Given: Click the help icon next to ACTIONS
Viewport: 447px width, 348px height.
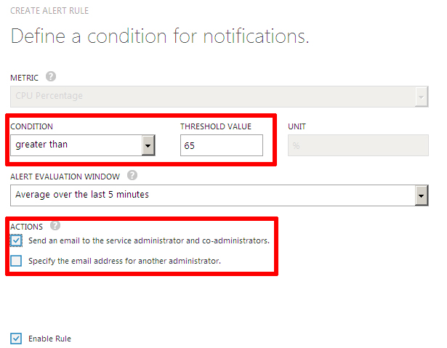Looking at the screenshot, I should pyautogui.click(x=55, y=225).
